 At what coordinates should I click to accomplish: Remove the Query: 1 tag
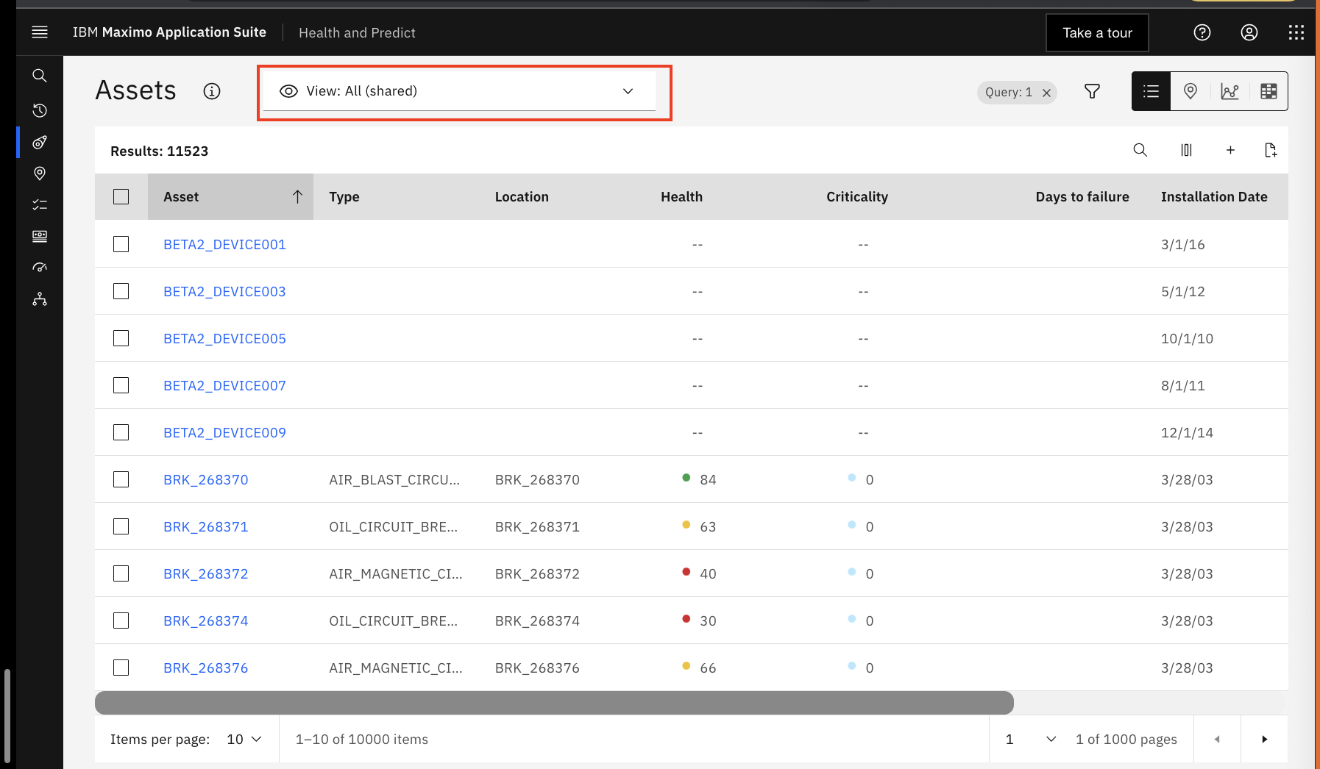pos(1046,93)
